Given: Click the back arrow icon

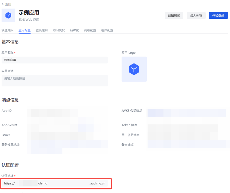Looking at the screenshot, I should (x=3, y=4).
